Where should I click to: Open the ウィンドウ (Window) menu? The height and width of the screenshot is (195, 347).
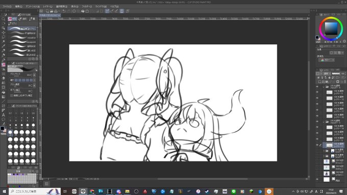tap(101, 7)
